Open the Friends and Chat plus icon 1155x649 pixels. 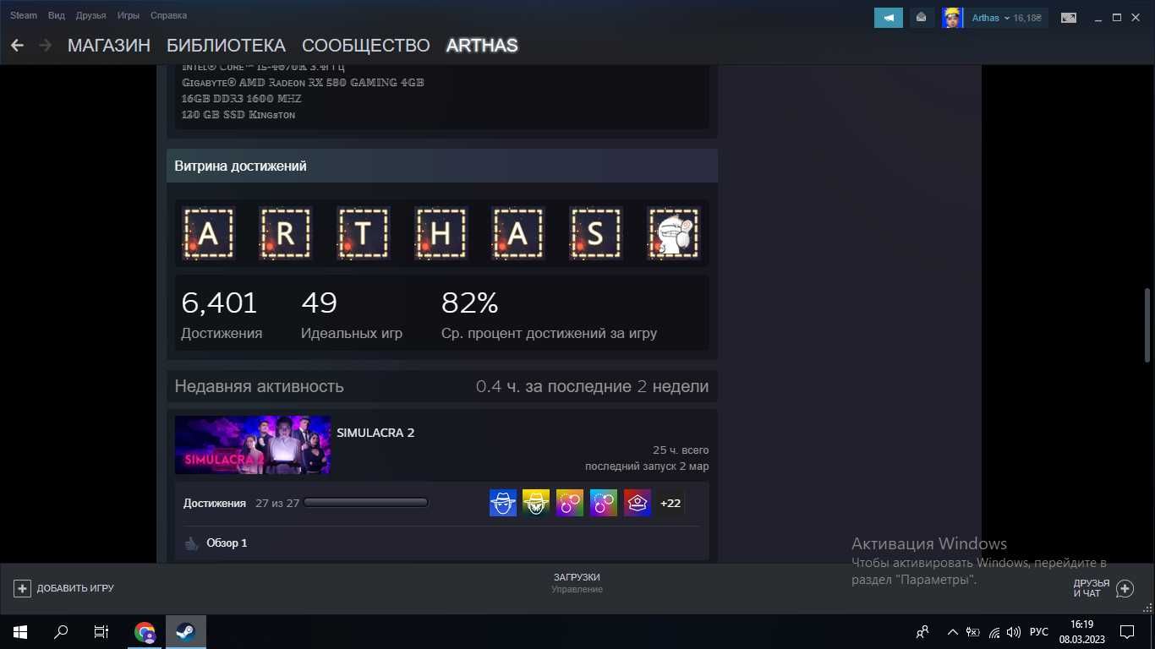pyautogui.click(x=1125, y=588)
